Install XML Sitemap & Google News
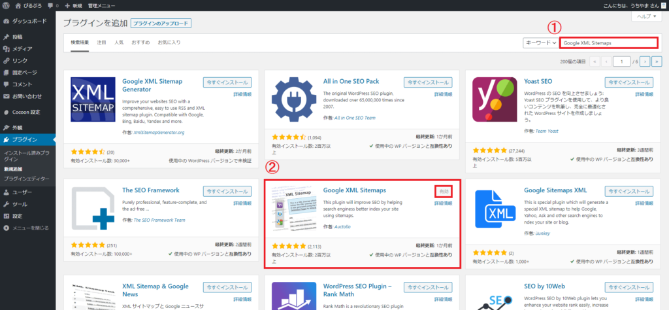The image size is (669, 310). coord(227,287)
